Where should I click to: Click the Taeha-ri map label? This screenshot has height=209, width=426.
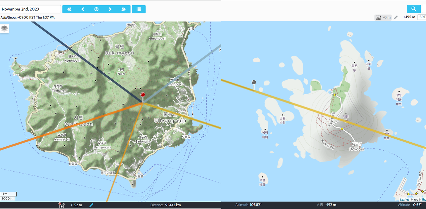58,90
